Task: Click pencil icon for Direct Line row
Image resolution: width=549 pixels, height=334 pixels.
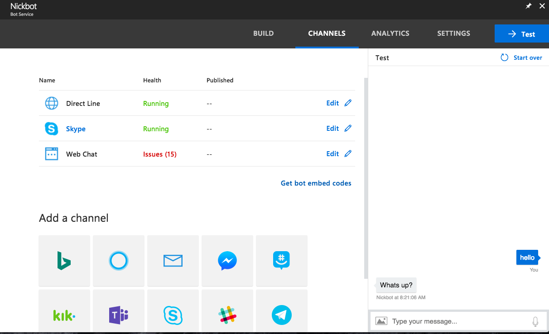Action: pyautogui.click(x=348, y=103)
